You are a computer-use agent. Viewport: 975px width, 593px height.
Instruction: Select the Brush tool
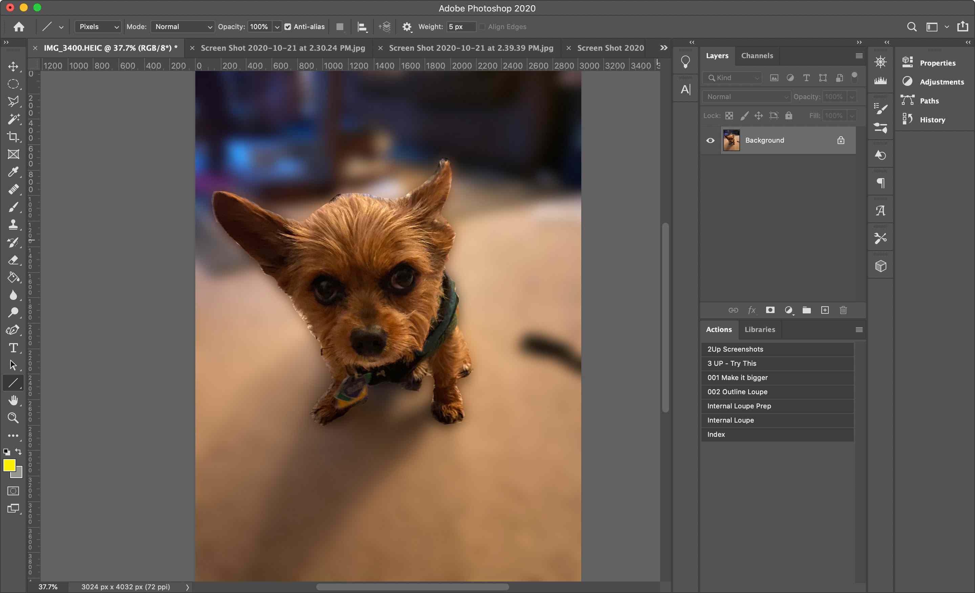point(13,207)
